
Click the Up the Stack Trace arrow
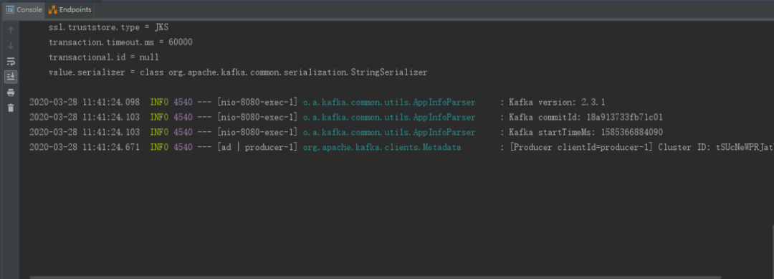[11, 30]
